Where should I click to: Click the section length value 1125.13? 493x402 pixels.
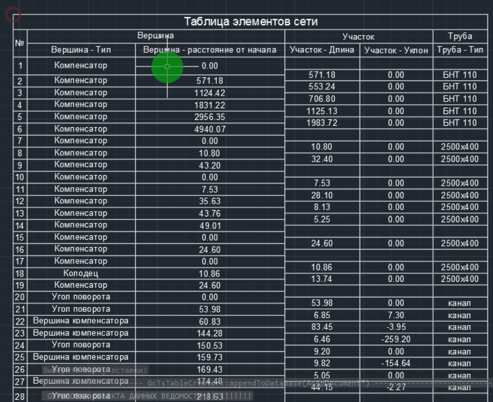[x=322, y=111]
